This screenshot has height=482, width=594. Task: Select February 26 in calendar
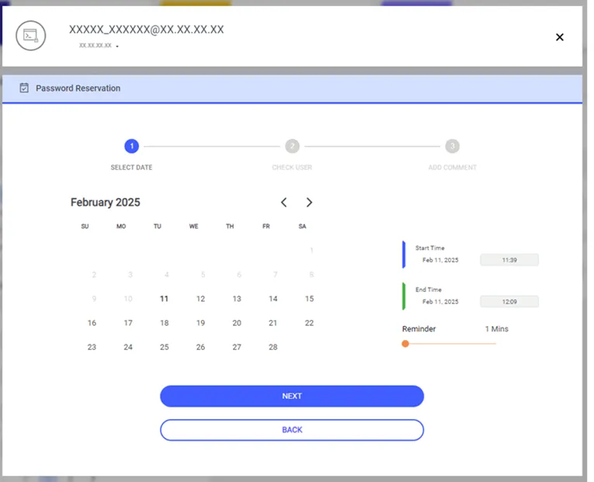(200, 347)
